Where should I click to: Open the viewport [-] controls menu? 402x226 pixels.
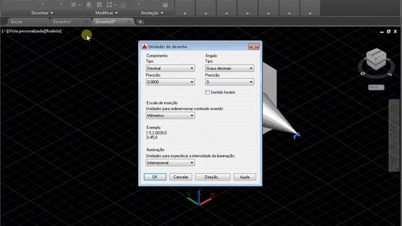4,31
